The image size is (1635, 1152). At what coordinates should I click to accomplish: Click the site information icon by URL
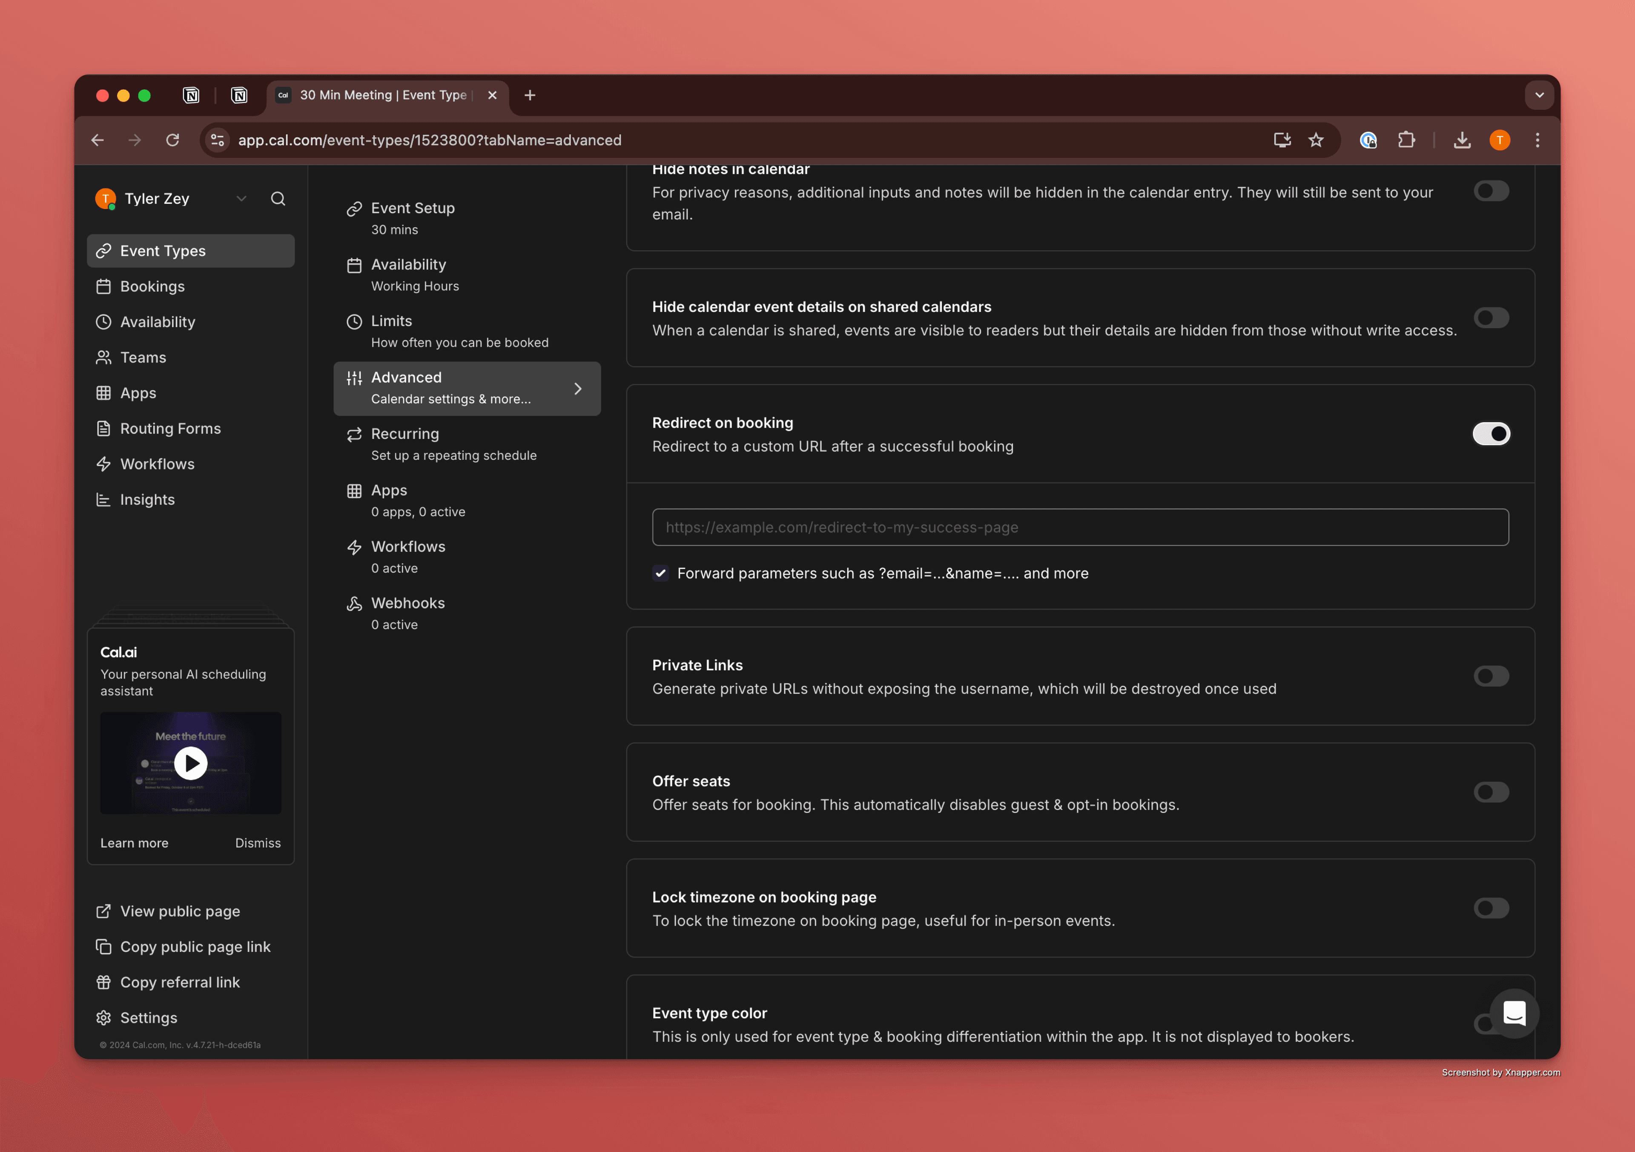pyautogui.click(x=218, y=140)
